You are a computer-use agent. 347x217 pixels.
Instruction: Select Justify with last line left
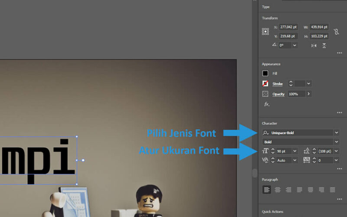tap(299, 190)
